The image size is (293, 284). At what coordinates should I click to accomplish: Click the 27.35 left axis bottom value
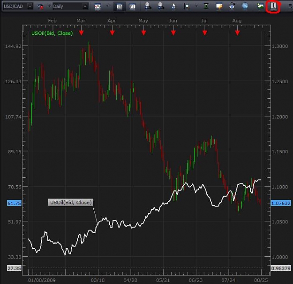pyautogui.click(x=14, y=268)
